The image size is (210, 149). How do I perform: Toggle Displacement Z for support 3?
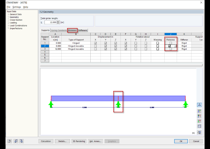(x=116, y=49)
